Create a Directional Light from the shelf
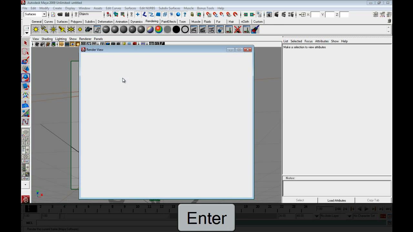This screenshot has width=413, height=232. click(45, 30)
